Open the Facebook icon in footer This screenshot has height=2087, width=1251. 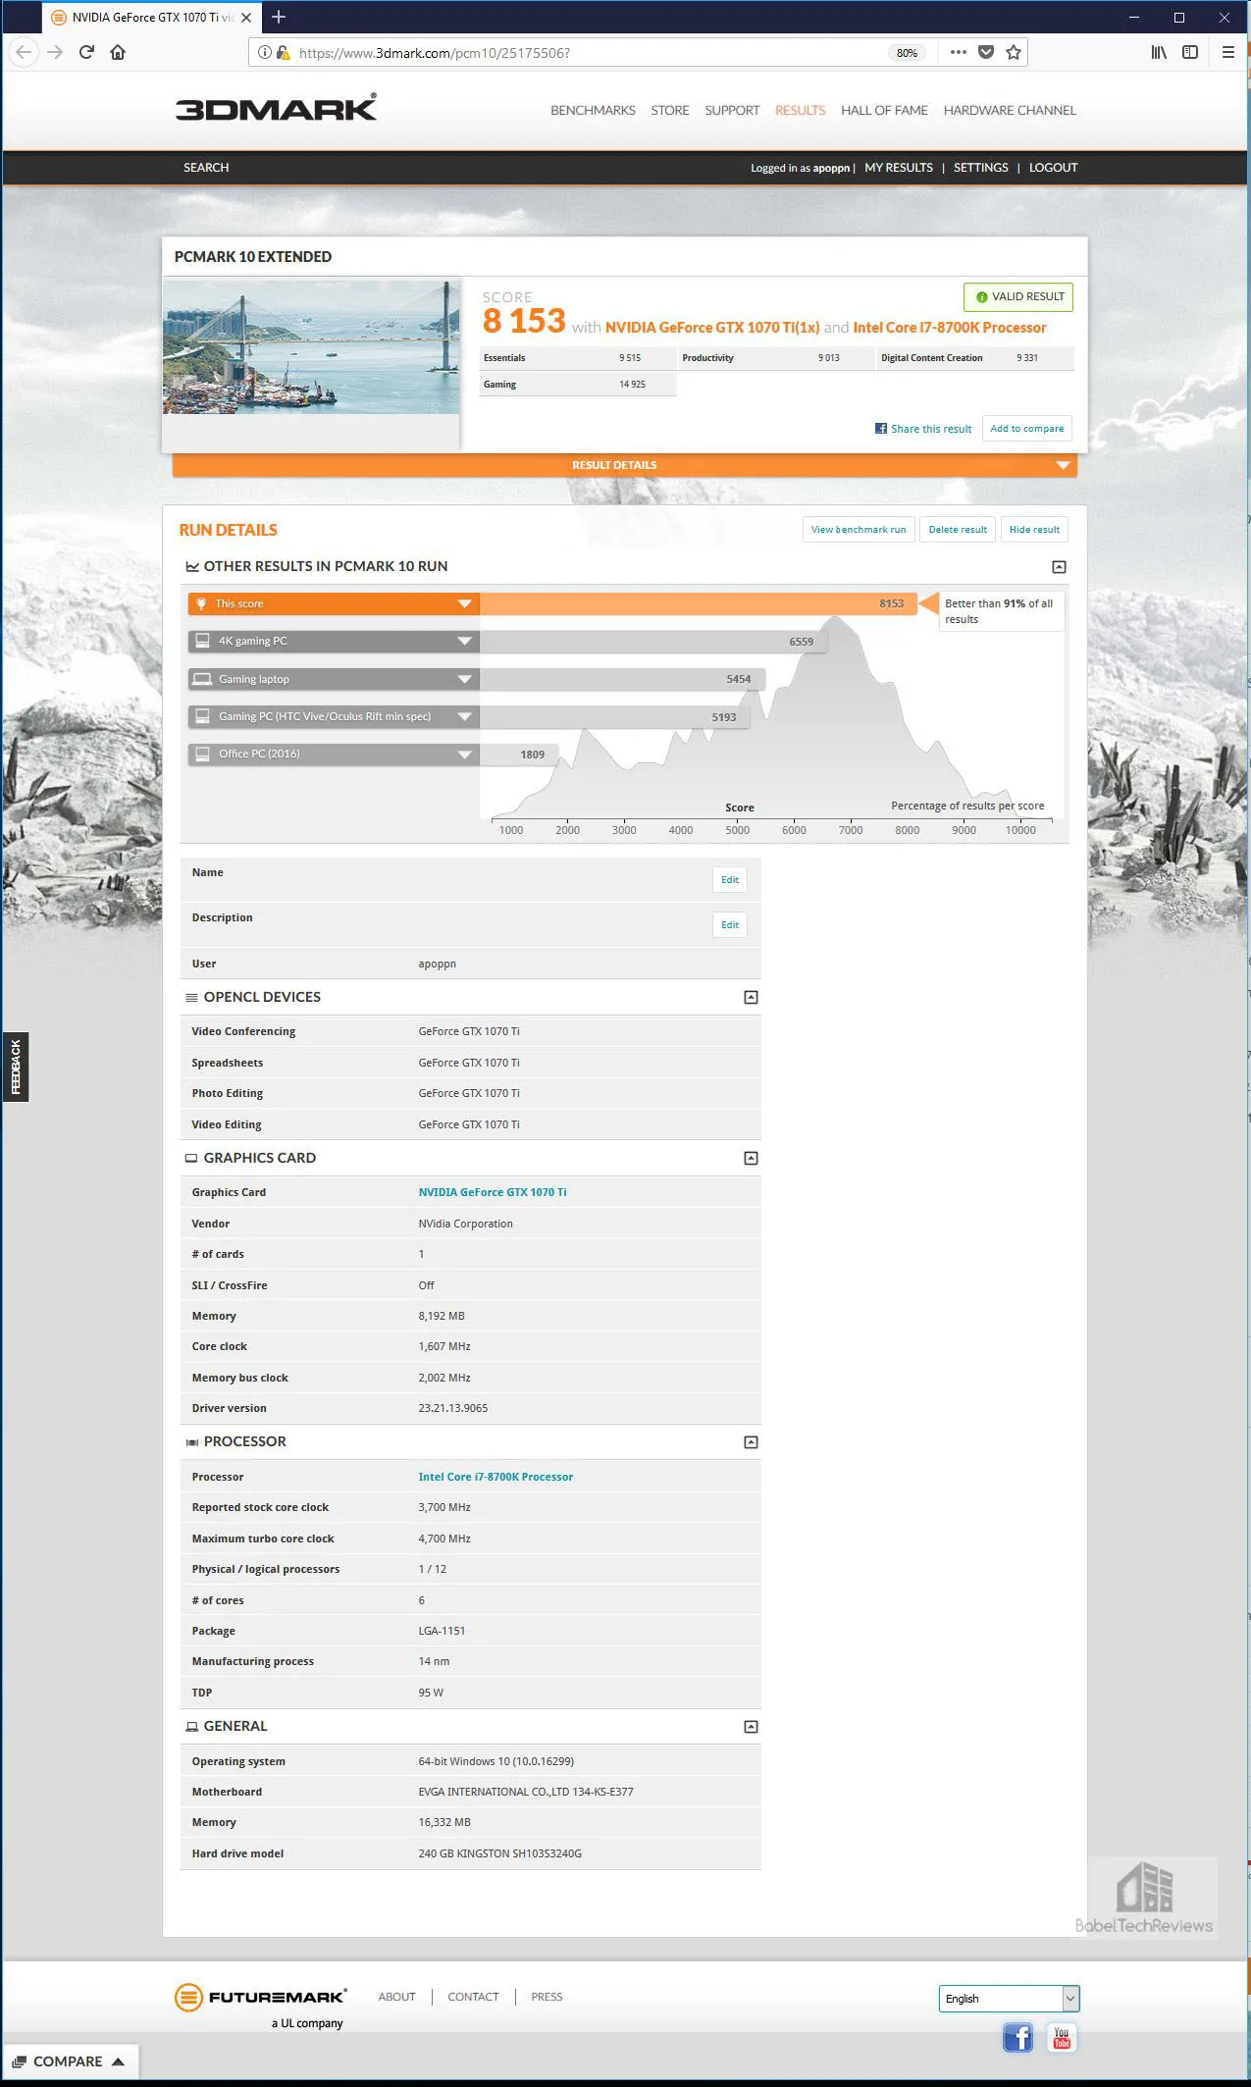click(1018, 2038)
